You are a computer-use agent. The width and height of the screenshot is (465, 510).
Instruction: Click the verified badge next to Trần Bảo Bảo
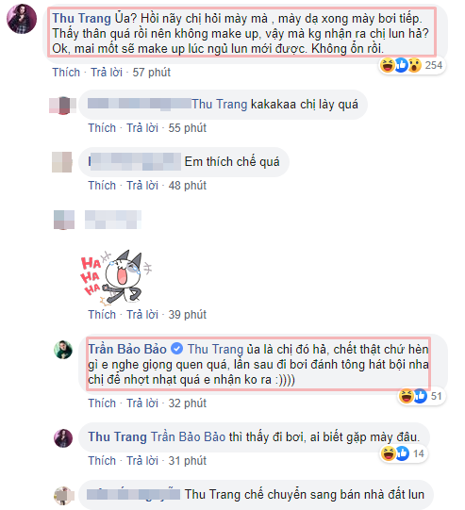(x=176, y=349)
